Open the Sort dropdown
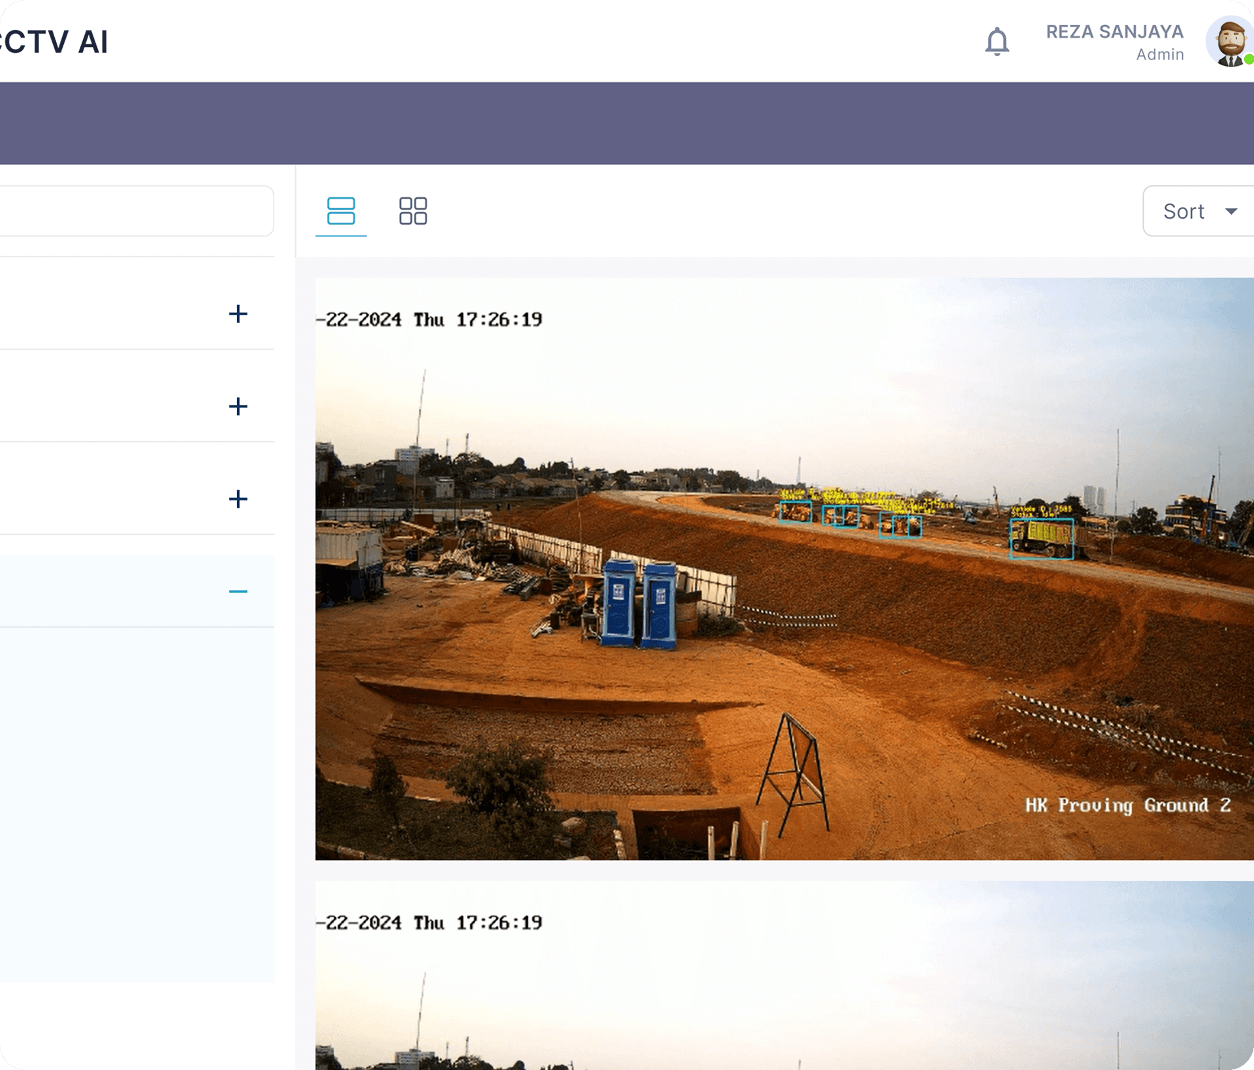 [x=1198, y=211]
